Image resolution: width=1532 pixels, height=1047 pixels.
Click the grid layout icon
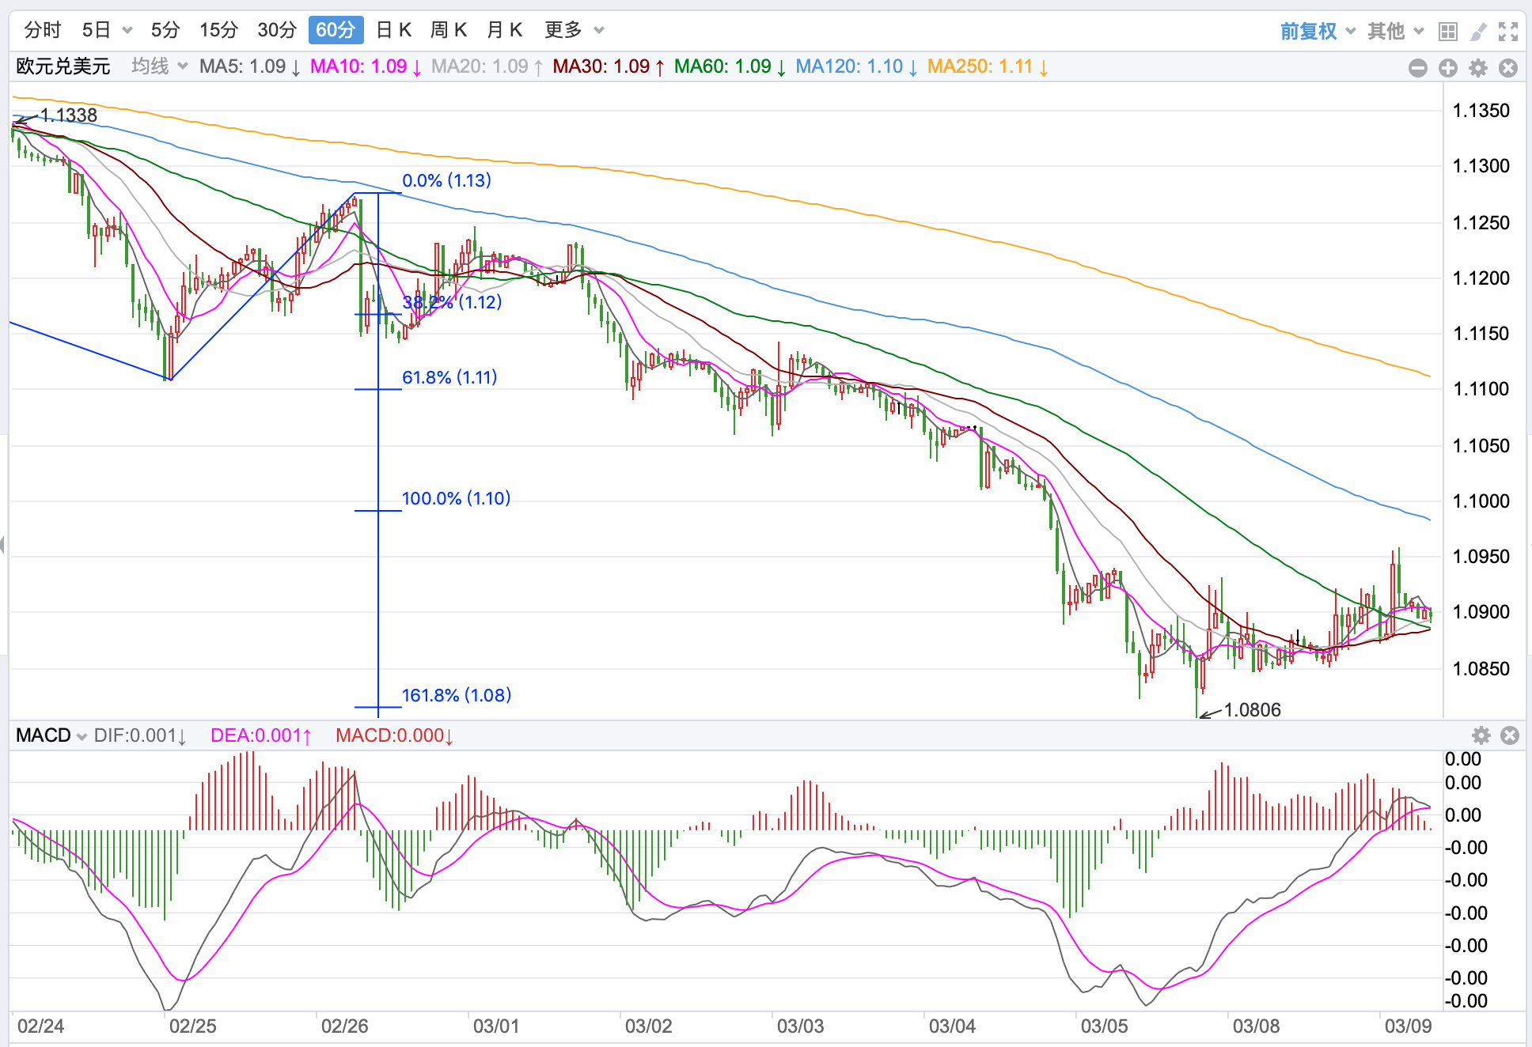pos(1448,32)
